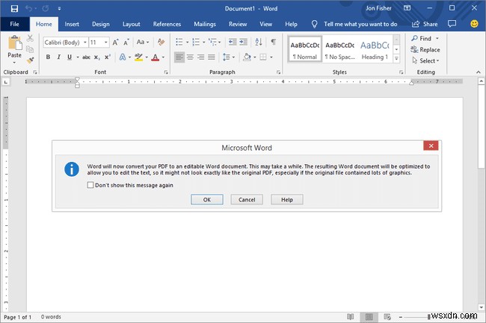
Task: Click the Share button
Action: pyautogui.click(x=425, y=24)
